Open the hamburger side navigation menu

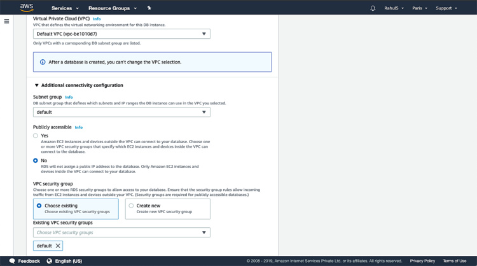6,21
